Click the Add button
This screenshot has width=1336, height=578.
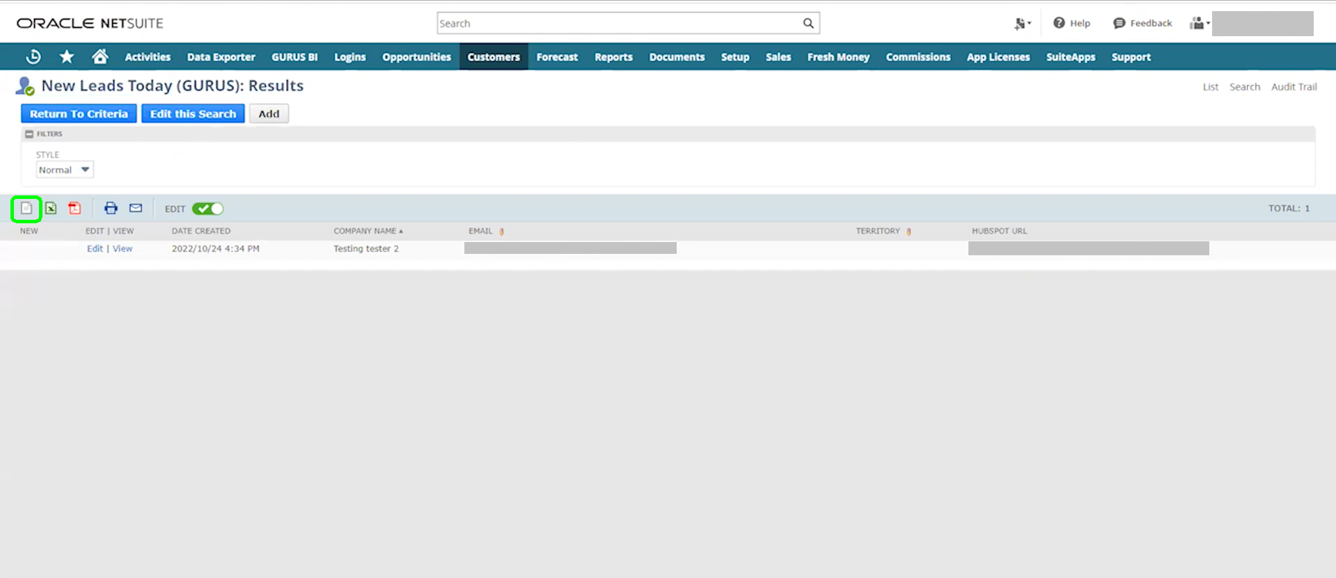pos(269,113)
